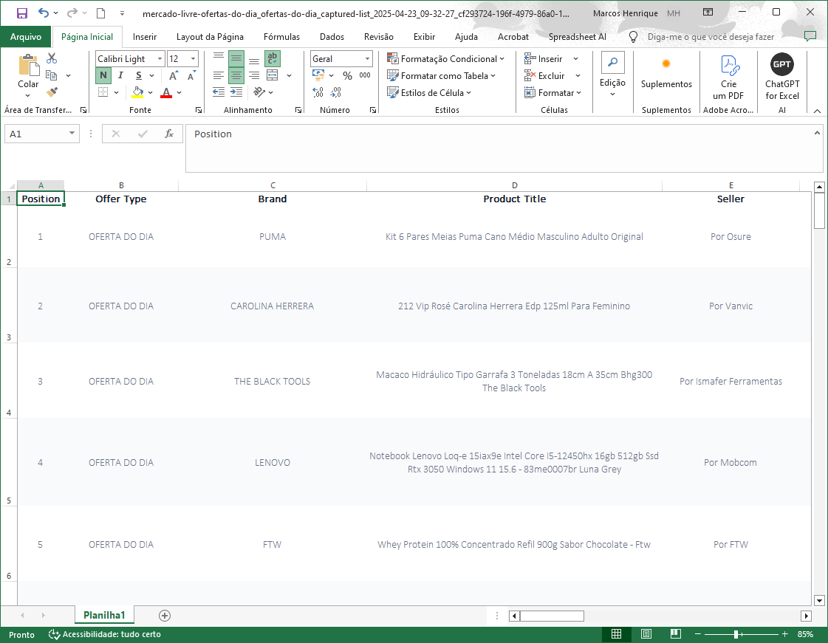Open the Arquivo menu
This screenshot has height=643, width=828.
tap(25, 36)
